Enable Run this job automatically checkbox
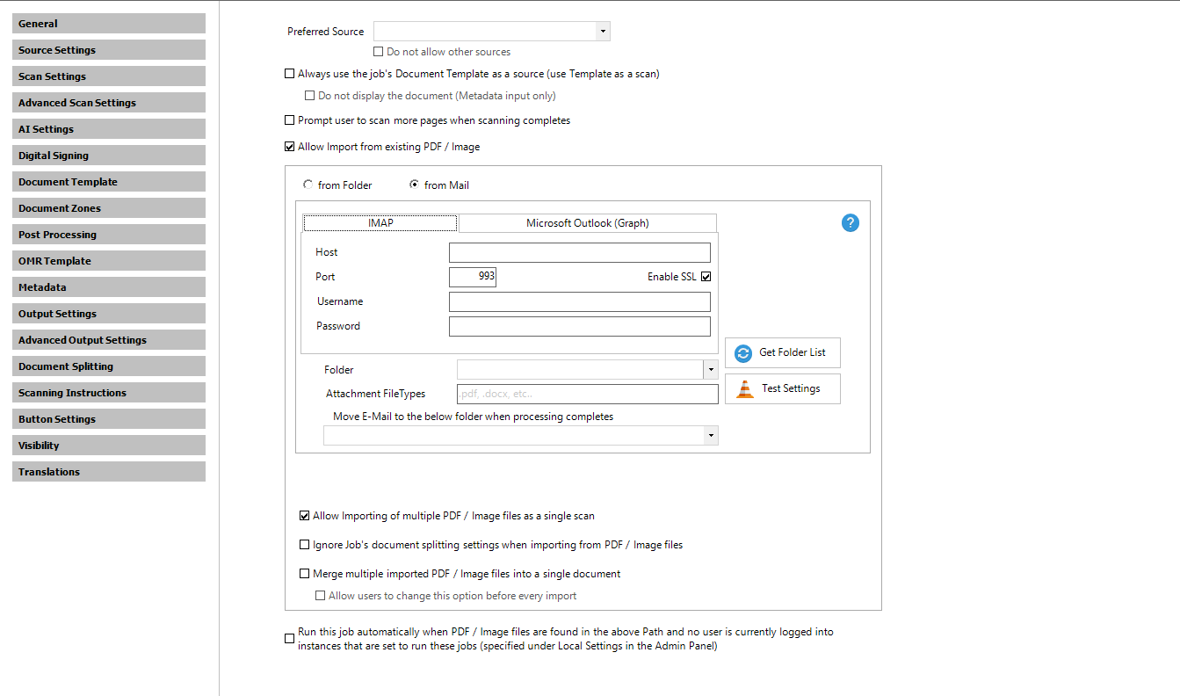 tap(290, 639)
